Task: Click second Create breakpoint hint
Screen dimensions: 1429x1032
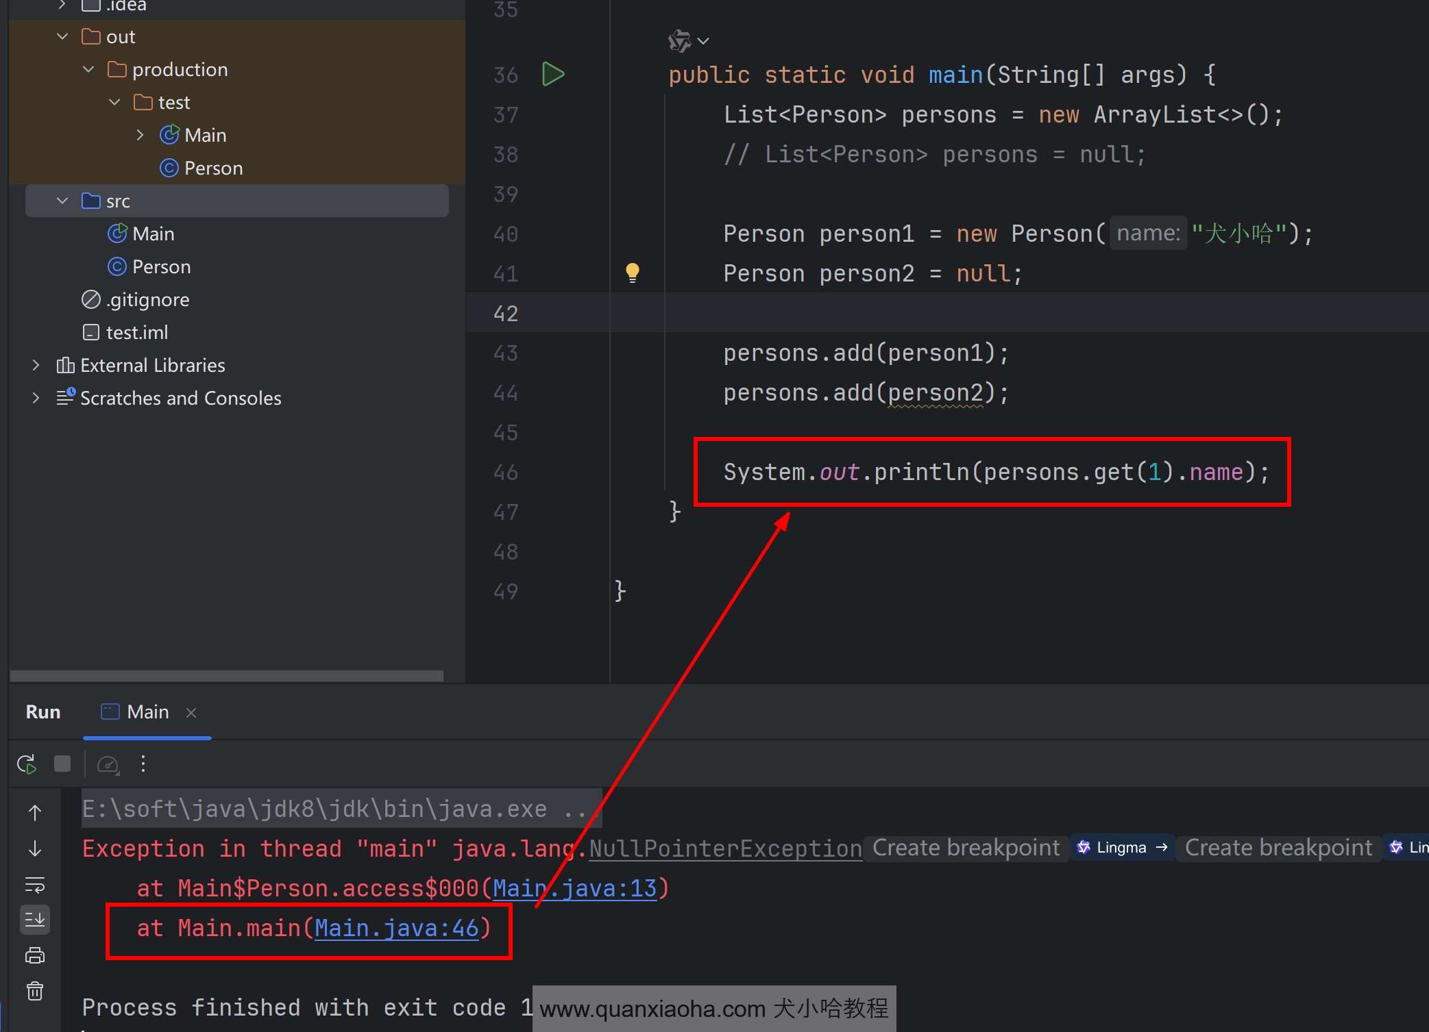Action: point(1278,848)
